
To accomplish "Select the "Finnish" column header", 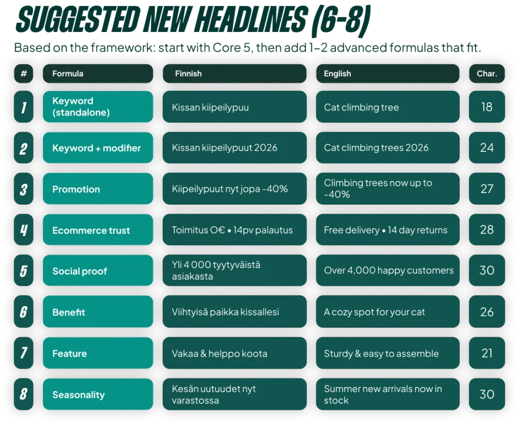I will [234, 73].
